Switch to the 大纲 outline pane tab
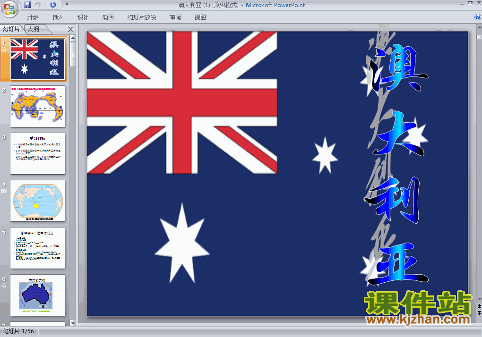The width and height of the screenshot is (482, 337). (x=34, y=29)
